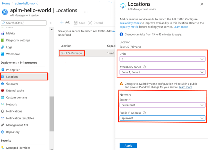Open the Pricing tier menu item

coord(13,70)
